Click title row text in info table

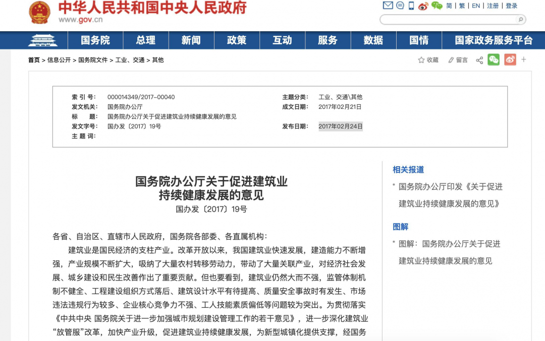click(172, 116)
